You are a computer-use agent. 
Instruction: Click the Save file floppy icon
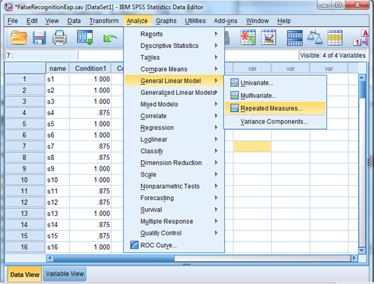pyautogui.click(x=39, y=37)
